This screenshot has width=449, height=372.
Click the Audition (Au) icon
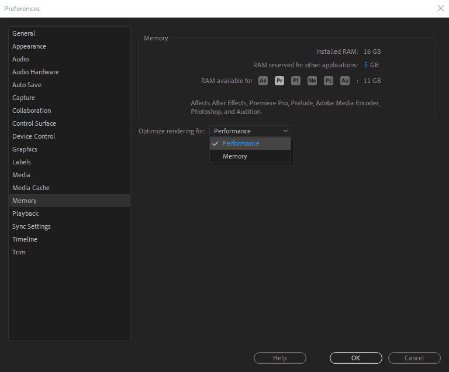(x=345, y=81)
